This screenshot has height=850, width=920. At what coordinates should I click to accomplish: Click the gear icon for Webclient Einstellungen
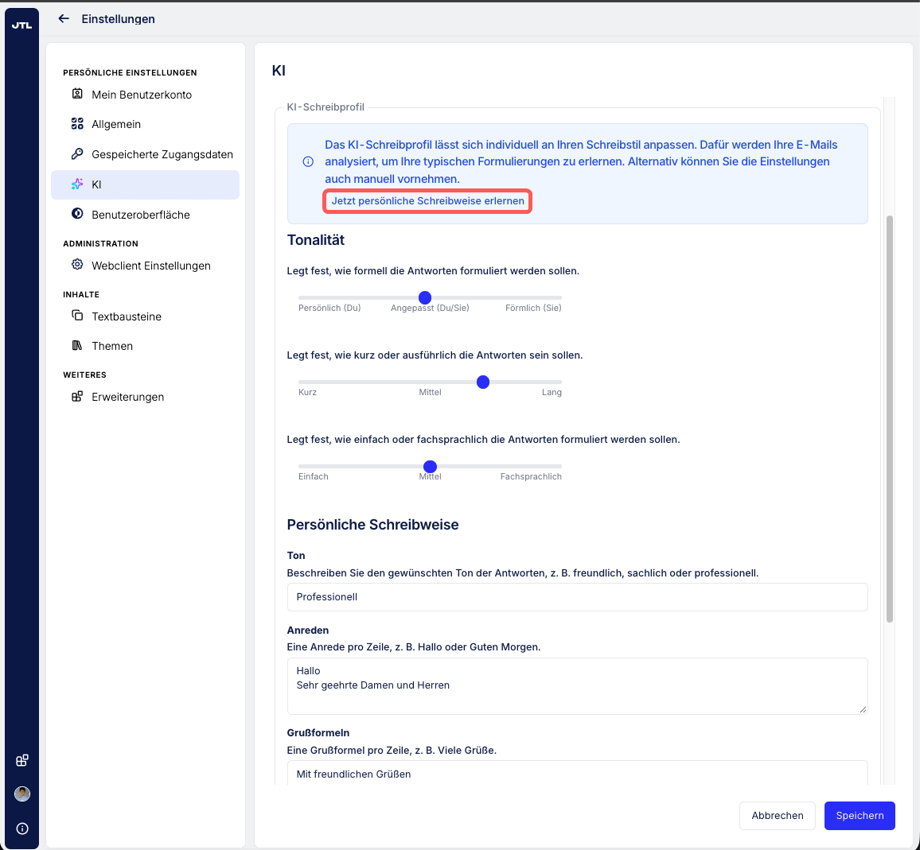coord(77,265)
